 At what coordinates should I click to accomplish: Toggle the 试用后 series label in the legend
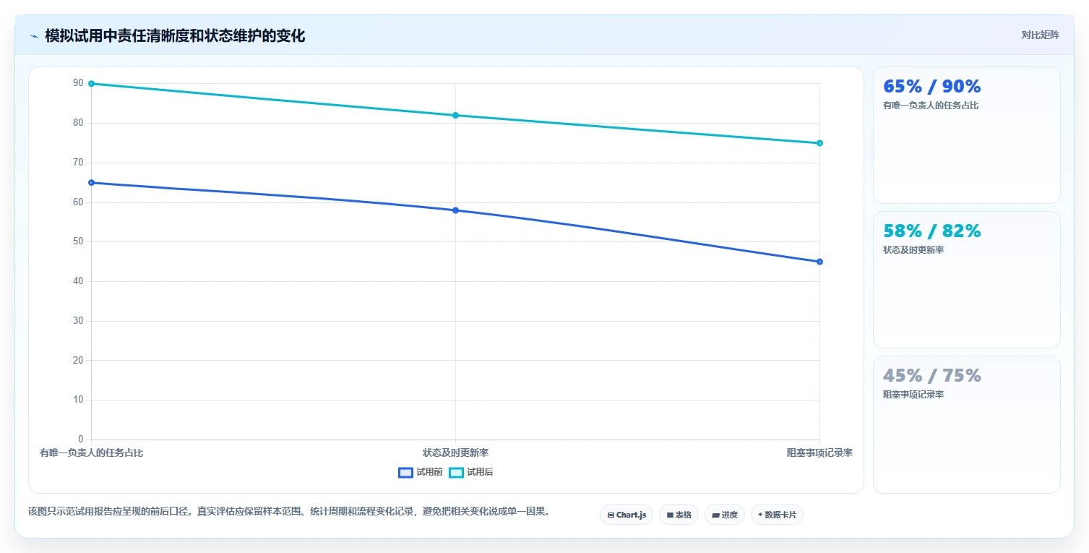click(x=480, y=472)
